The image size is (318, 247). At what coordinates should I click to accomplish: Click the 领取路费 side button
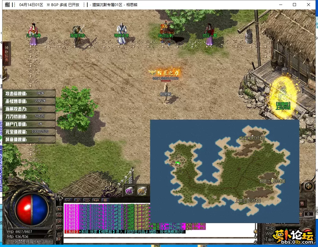7,54
